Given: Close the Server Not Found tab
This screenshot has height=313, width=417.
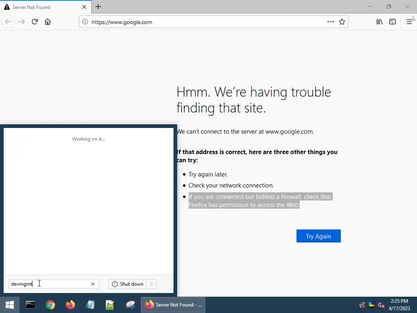Looking at the screenshot, I should [84, 7].
